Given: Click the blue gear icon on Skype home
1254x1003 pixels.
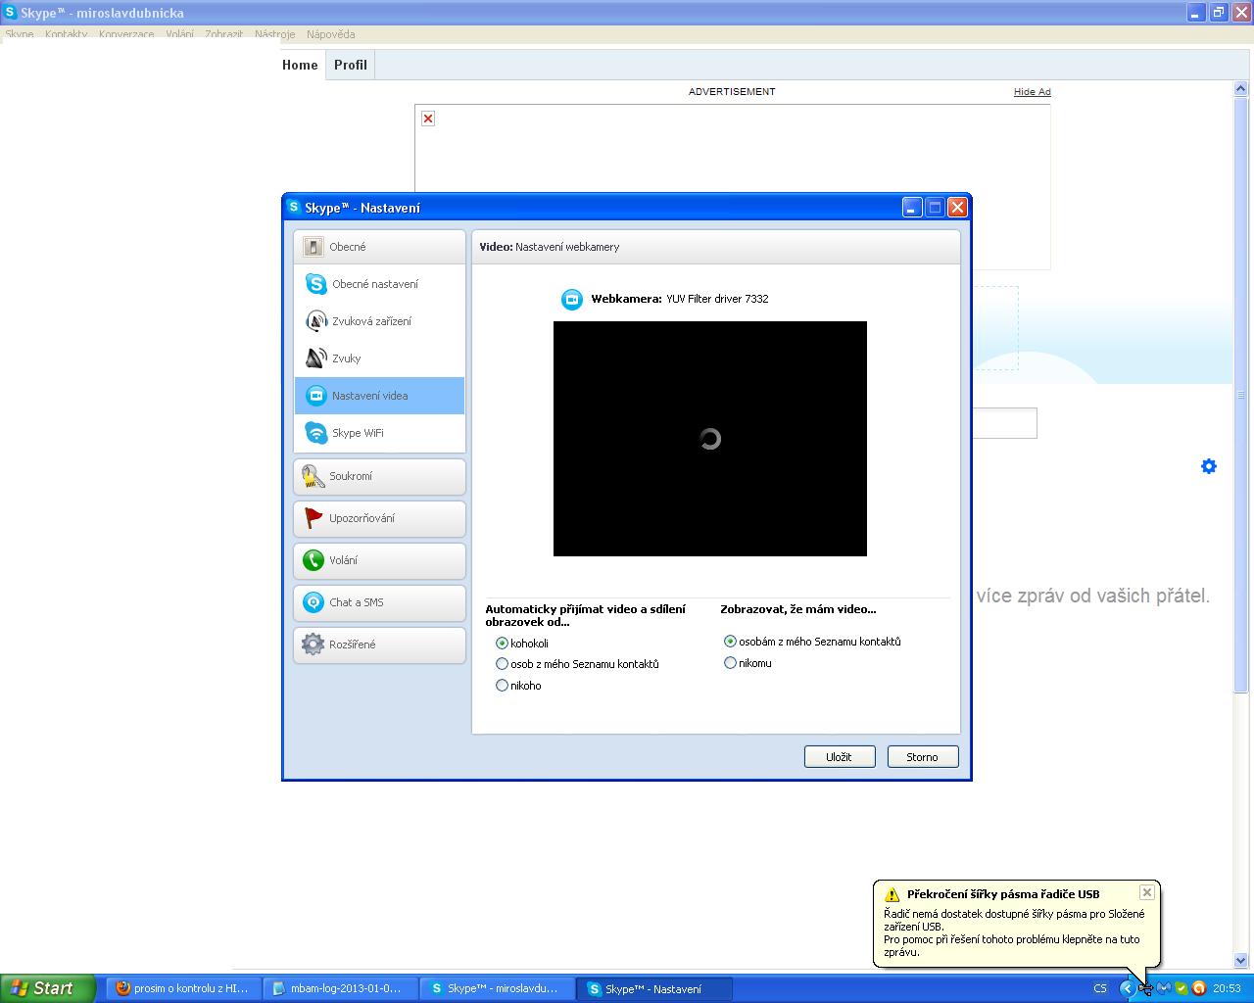Looking at the screenshot, I should [1209, 466].
